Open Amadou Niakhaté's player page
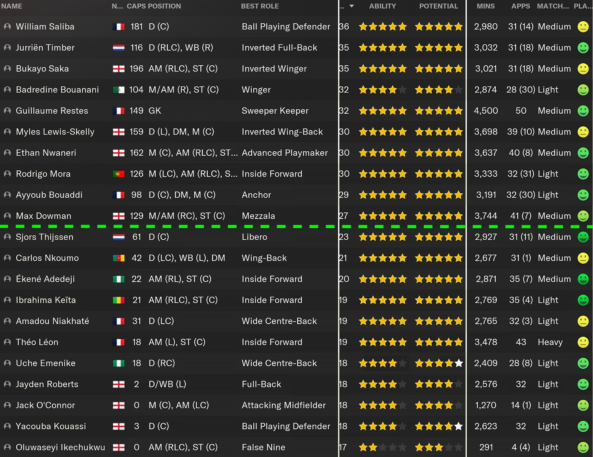The width and height of the screenshot is (593, 457). pos(53,321)
